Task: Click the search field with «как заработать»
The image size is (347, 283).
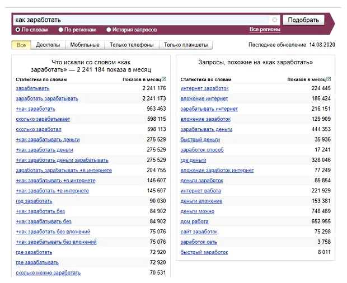Action: [x=140, y=20]
